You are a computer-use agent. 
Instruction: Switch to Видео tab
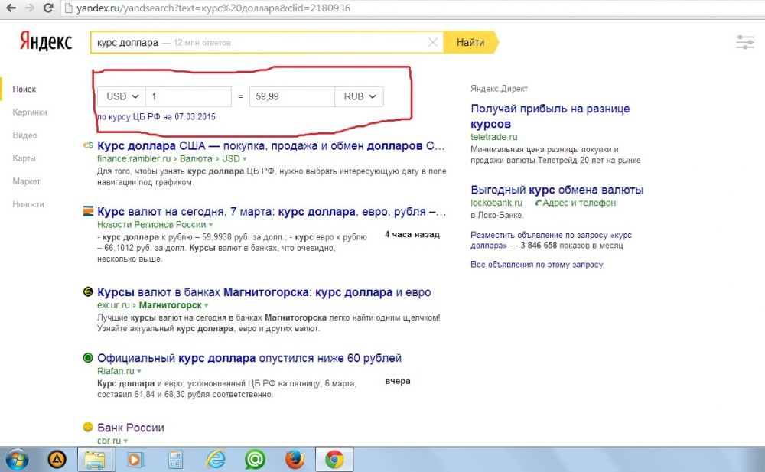[x=25, y=135]
